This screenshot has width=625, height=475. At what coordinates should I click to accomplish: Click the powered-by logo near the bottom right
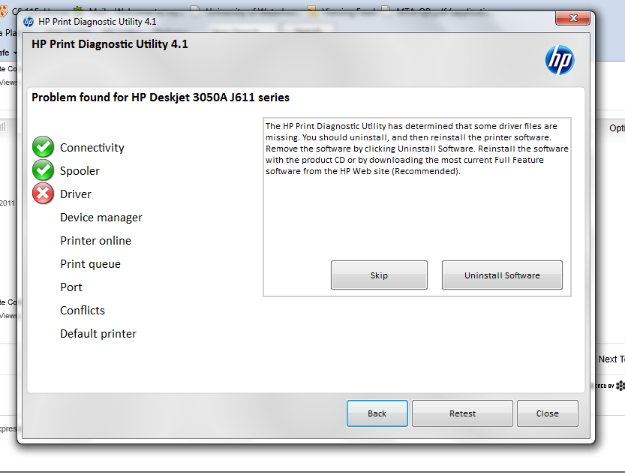(619, 385)
